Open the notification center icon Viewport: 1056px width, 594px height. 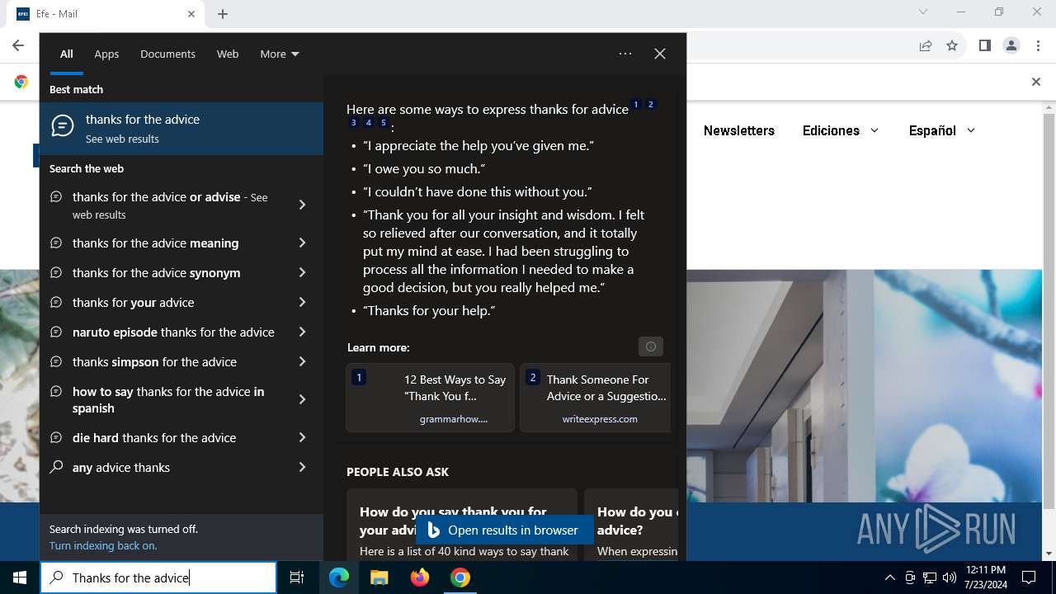tap(1029, 577)
